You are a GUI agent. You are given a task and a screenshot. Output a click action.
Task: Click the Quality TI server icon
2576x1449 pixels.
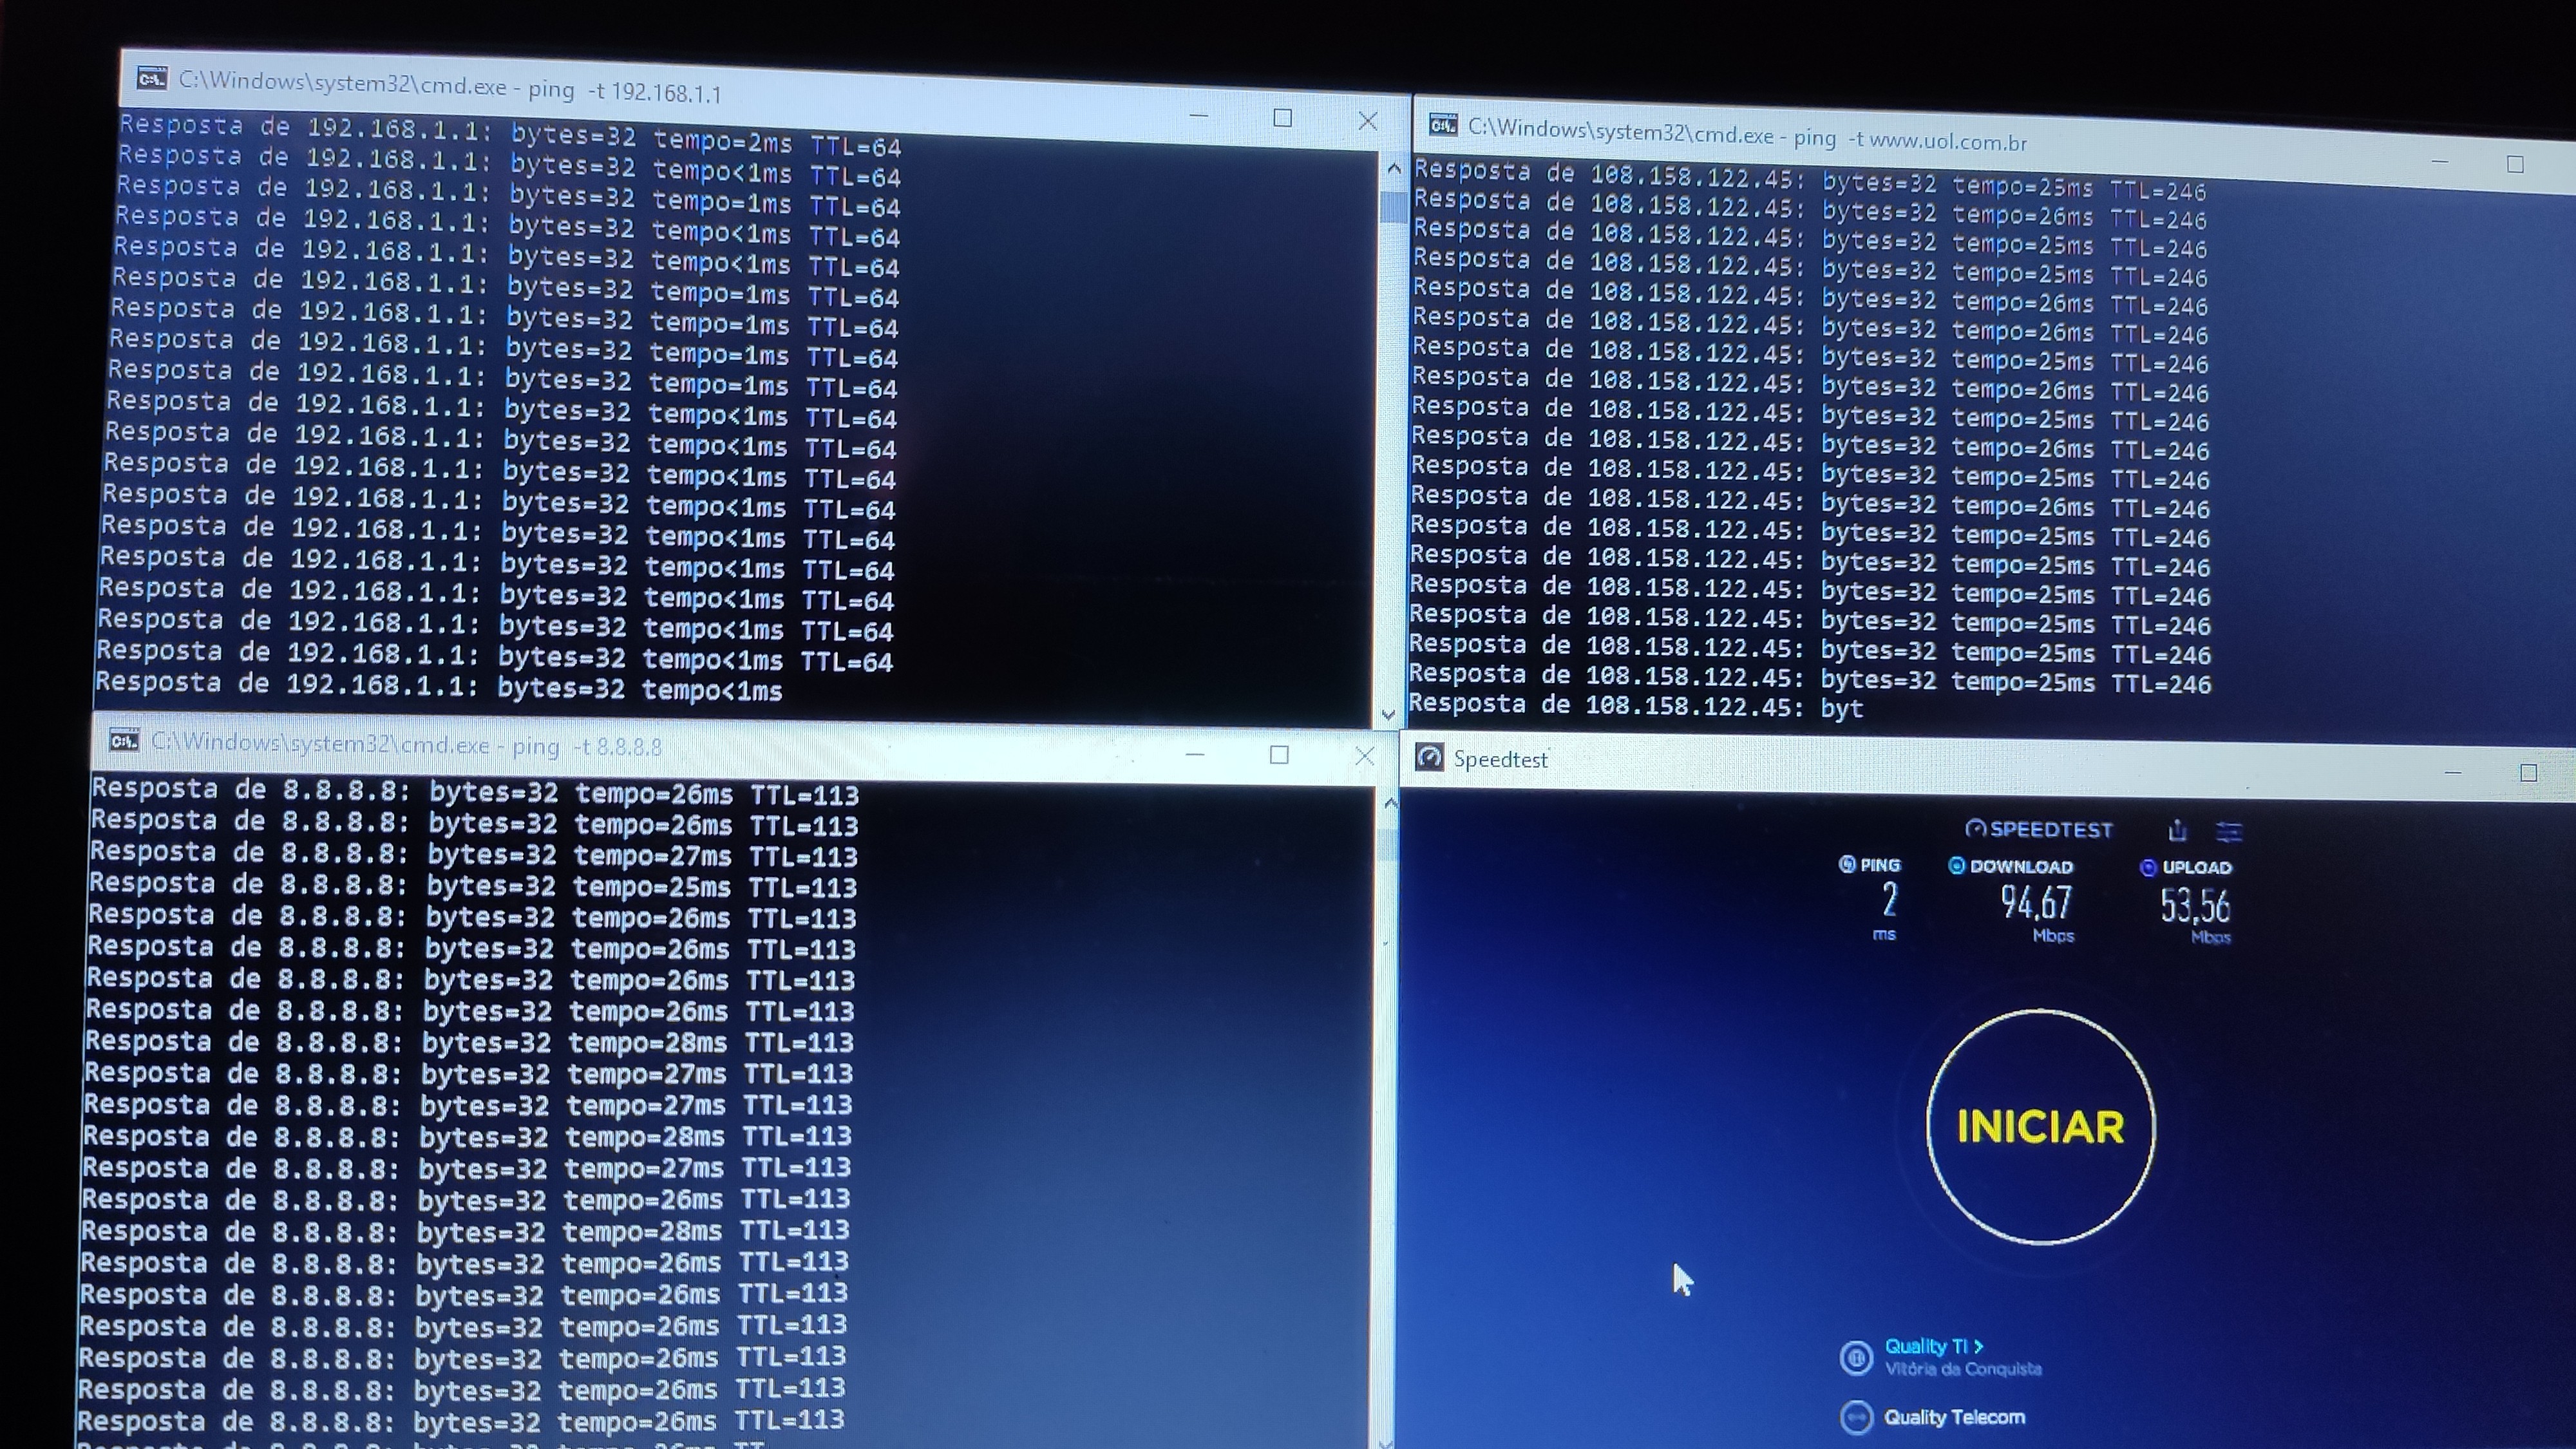pyautogui.click(x=1856, y=1357)
